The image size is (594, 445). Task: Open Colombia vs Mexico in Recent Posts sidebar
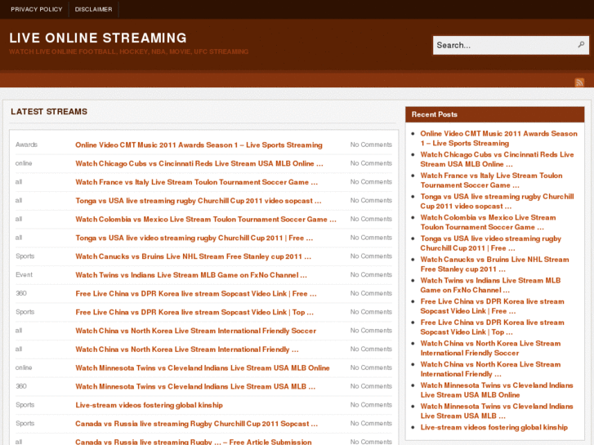coord(488,222)
